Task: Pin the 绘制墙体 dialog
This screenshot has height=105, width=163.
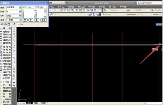Action: 37,3
